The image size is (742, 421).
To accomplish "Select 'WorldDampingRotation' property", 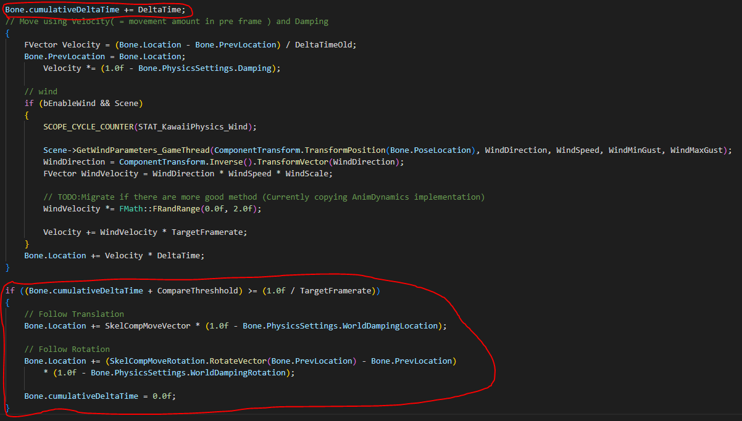I will [x=238, y=372].
